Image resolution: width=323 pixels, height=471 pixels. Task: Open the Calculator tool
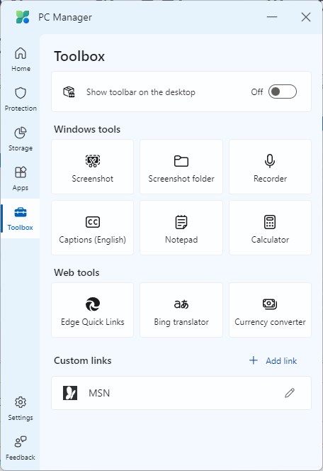[270, 228]
